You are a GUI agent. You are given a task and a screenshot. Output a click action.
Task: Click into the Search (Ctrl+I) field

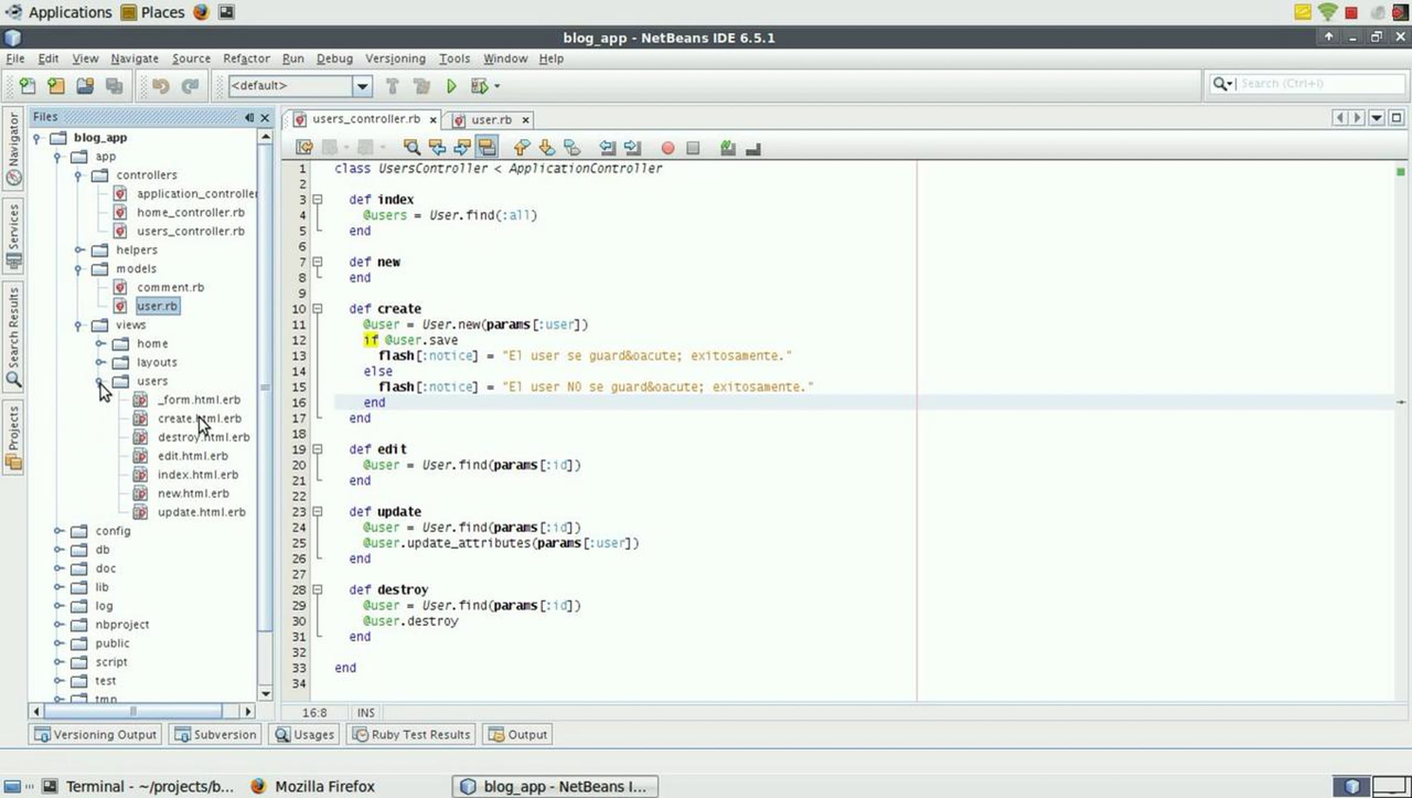1320,84
